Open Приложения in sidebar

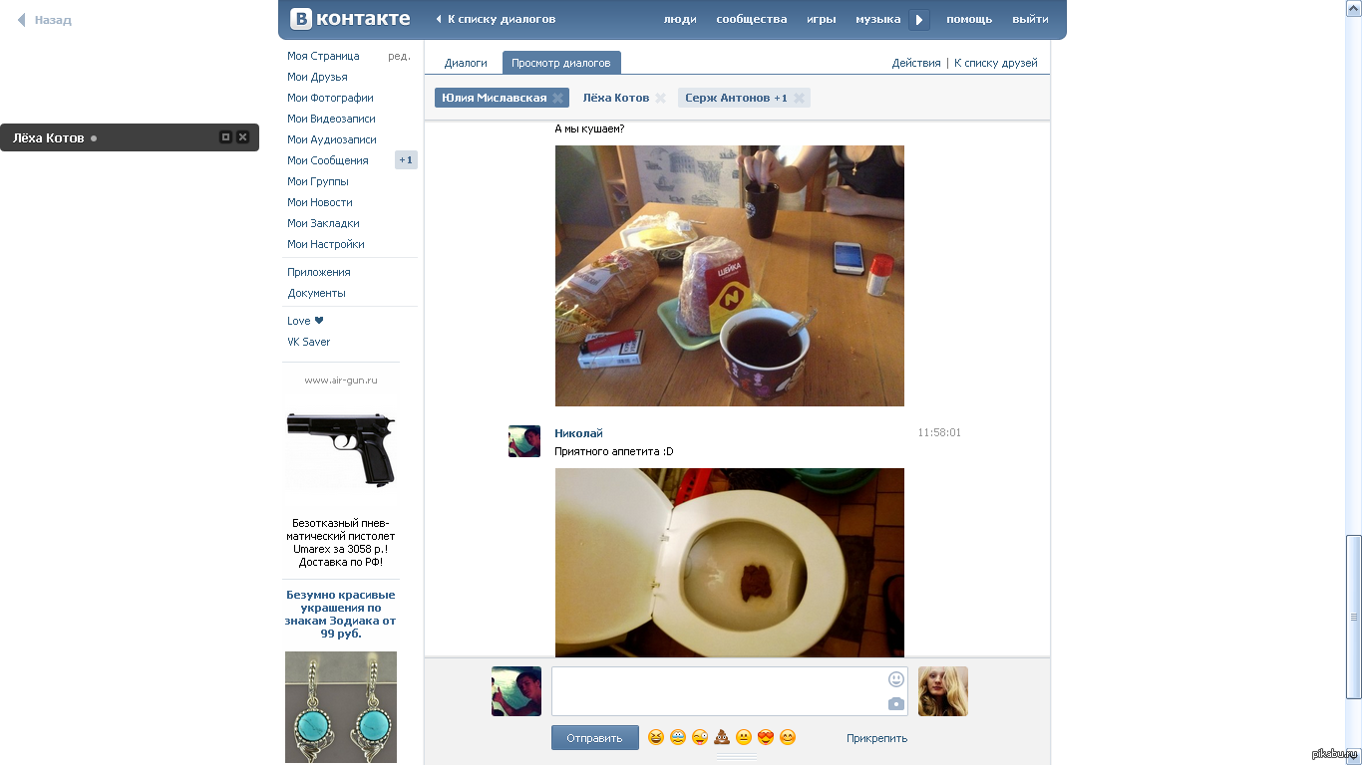click(319, 272)
